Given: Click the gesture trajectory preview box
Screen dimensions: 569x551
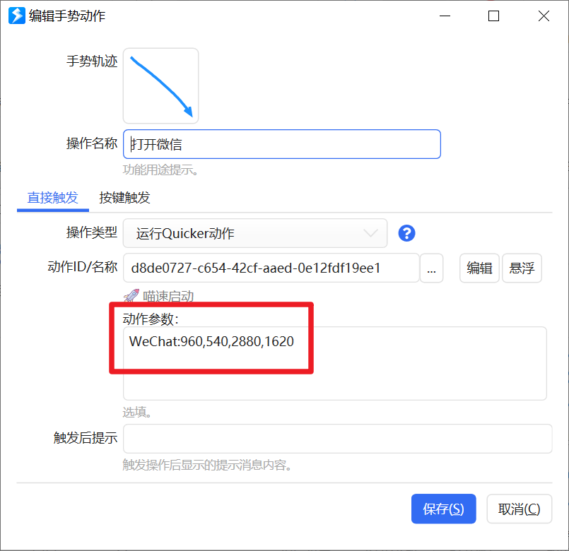Looking at the screenshot, I should 160,86.
